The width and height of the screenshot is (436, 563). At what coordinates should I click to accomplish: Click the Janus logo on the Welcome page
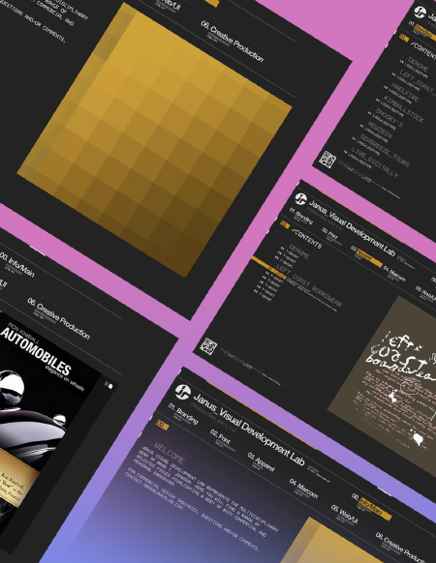coord(183,391)
